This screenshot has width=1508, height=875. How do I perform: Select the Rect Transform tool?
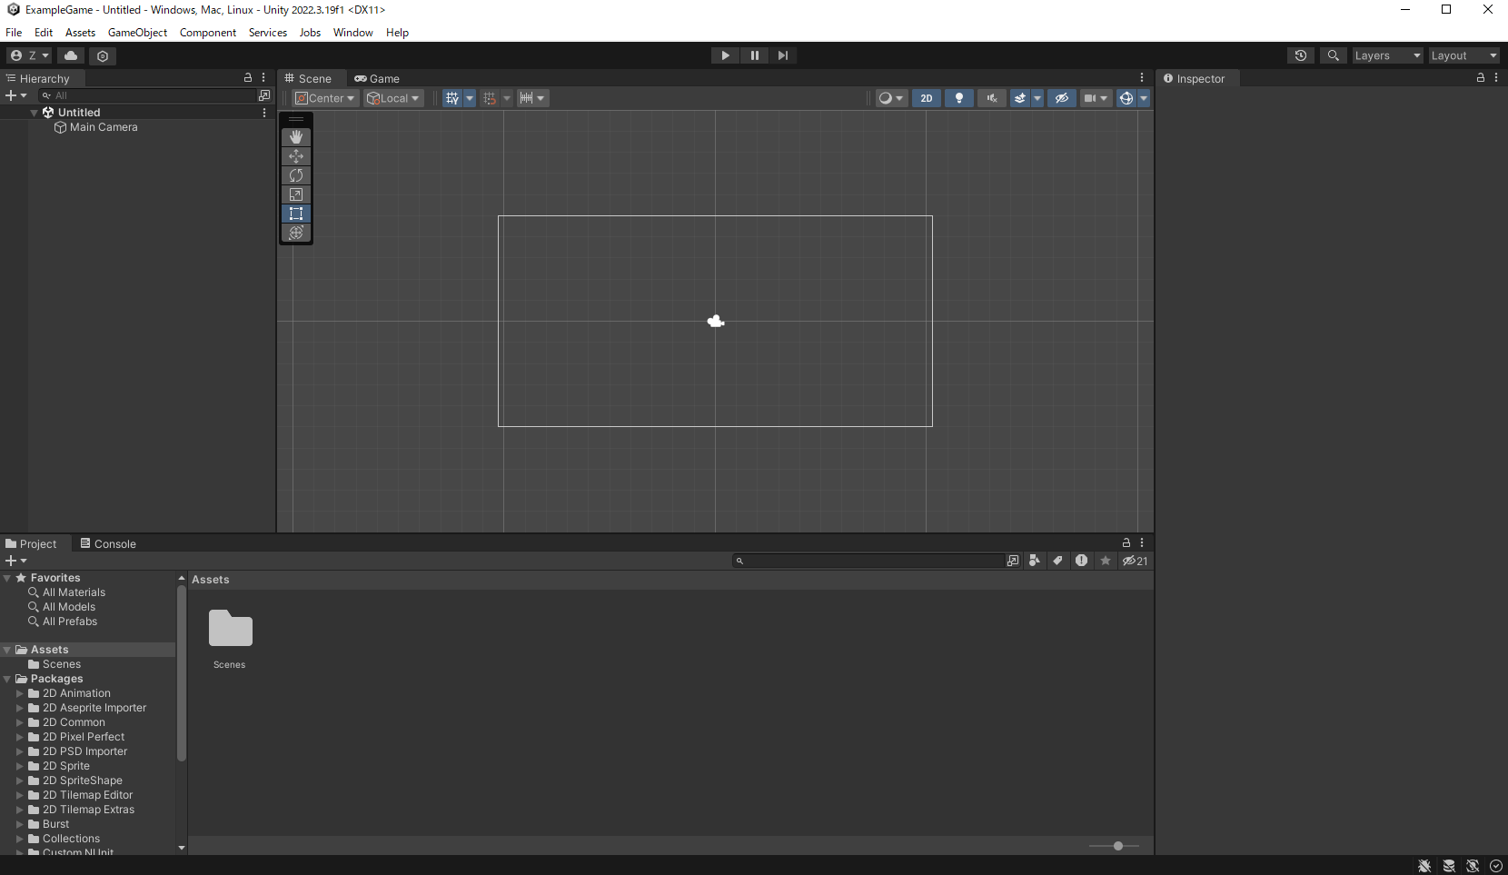tap(296, 214)
